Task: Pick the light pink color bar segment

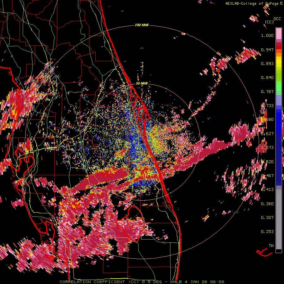Action: tap(279, 33)
